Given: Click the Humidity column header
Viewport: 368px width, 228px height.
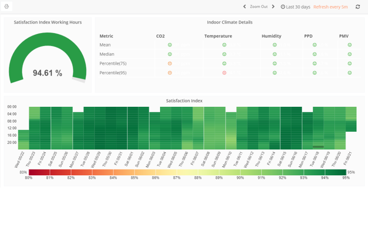Looking at the screenshot, I should tap(271, 36).
